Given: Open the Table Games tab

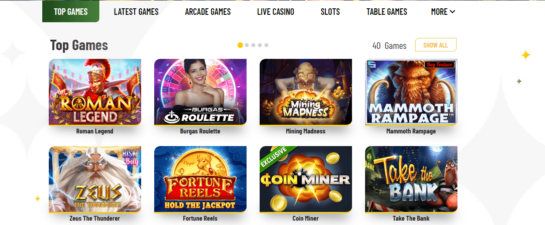Looking at the screenshot, I should [x=387, y=12].
